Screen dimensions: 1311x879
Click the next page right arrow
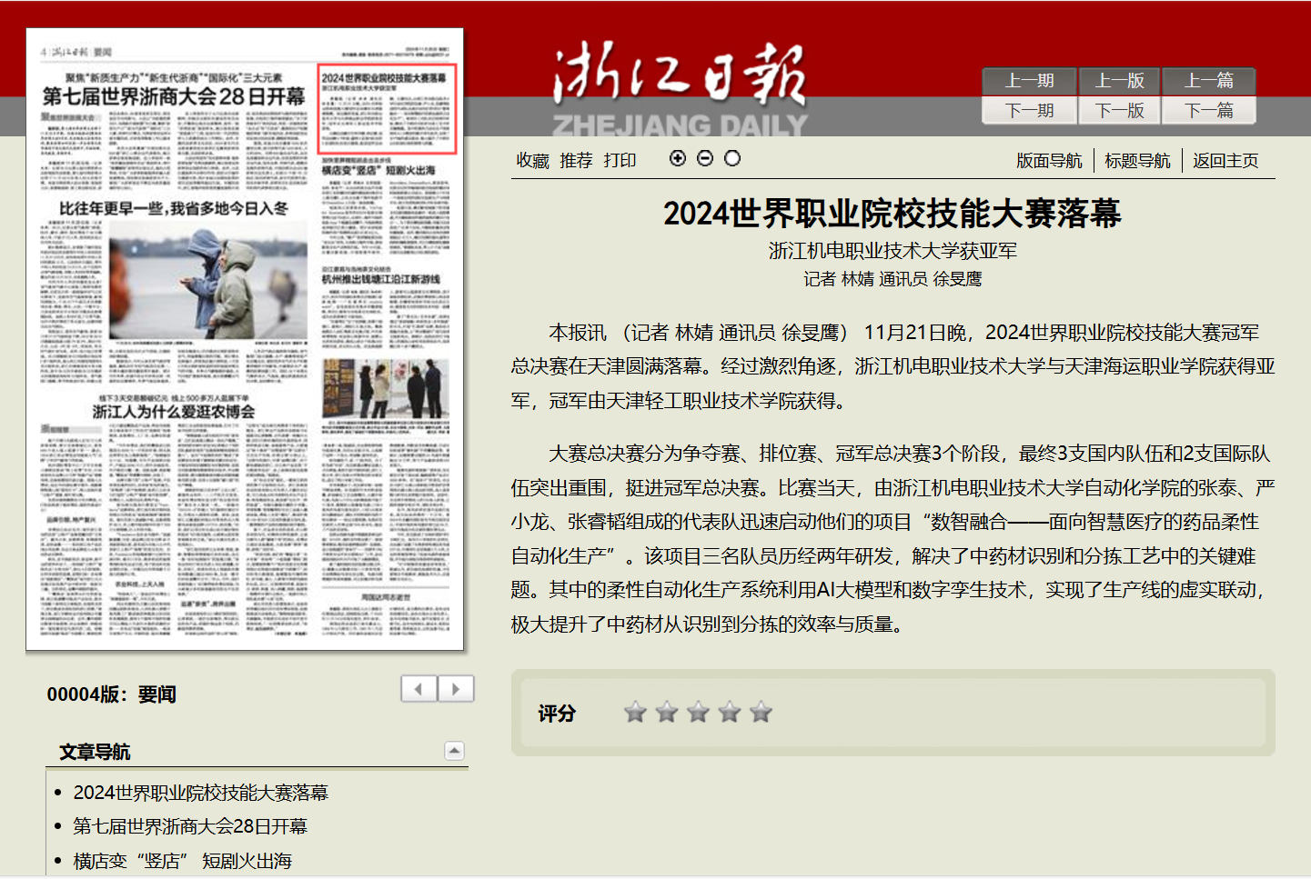click(456, 689)
